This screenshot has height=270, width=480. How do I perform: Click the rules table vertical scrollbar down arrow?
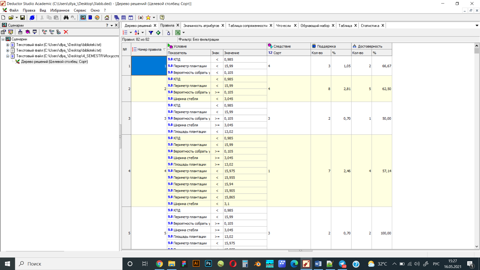click(477, 246)
